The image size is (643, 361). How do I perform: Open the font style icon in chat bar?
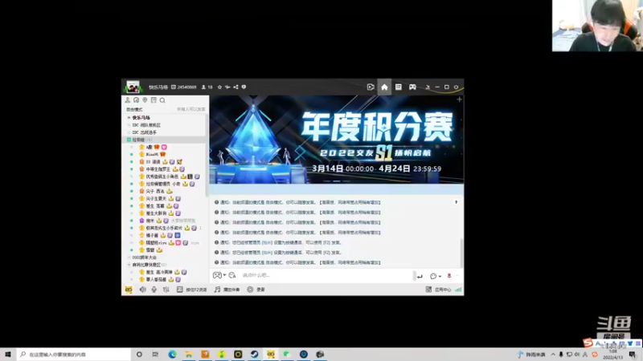(x=232, y=275)
